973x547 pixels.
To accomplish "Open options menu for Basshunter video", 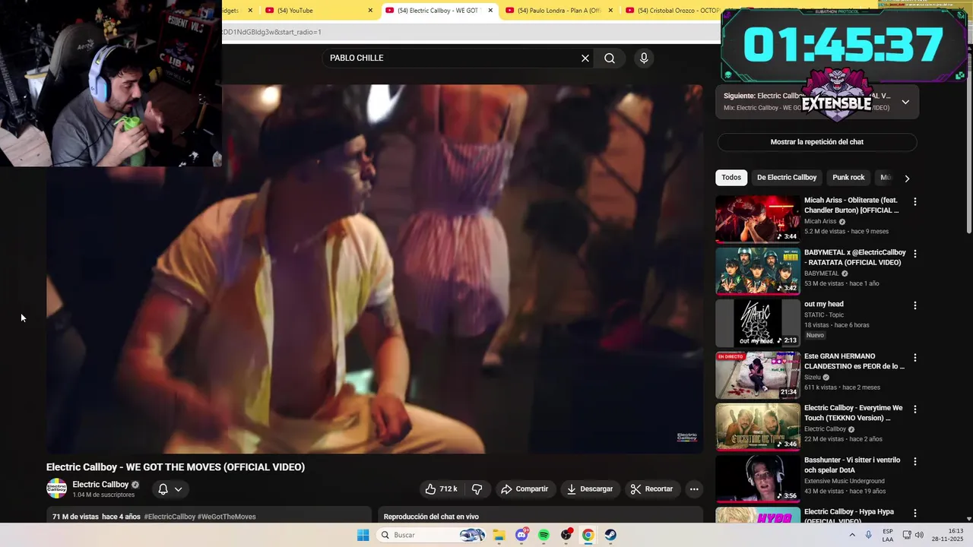I will pos(915,461).
